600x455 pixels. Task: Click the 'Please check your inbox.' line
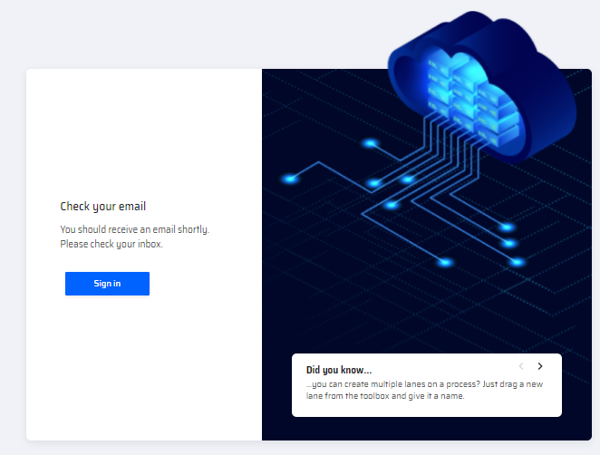click(111, 244)
